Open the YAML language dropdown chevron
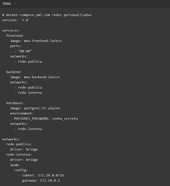The height and width of the screenshot is (186, 170). 16,4
